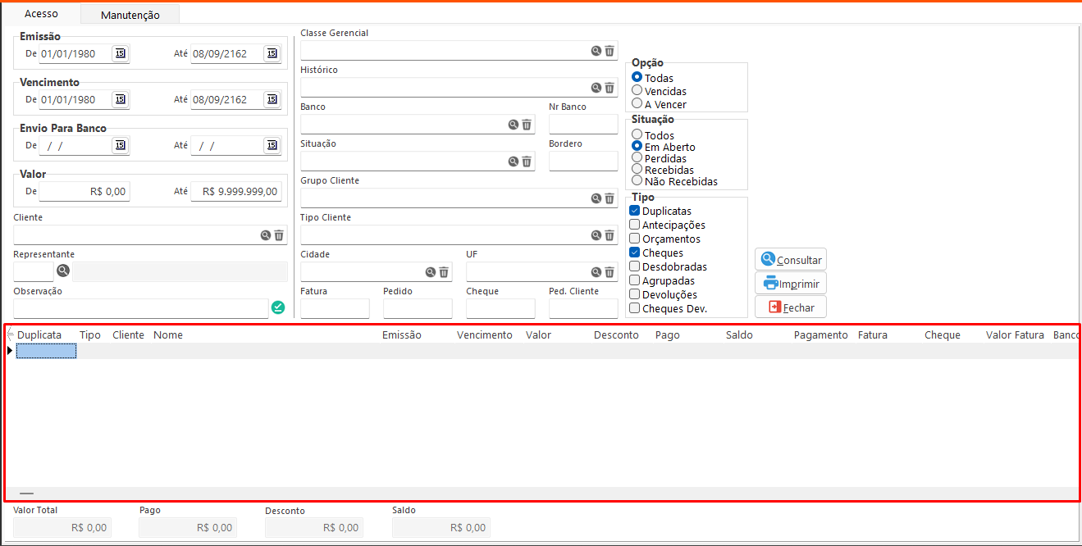This screenshot has height=546, width=1082.
Task: Open calendar for Envio Para Banco start
Action: pos(121,146)
